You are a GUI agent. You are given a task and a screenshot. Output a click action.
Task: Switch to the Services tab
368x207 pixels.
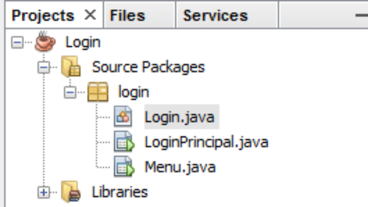pyautogui.click(x=215, y=15)
